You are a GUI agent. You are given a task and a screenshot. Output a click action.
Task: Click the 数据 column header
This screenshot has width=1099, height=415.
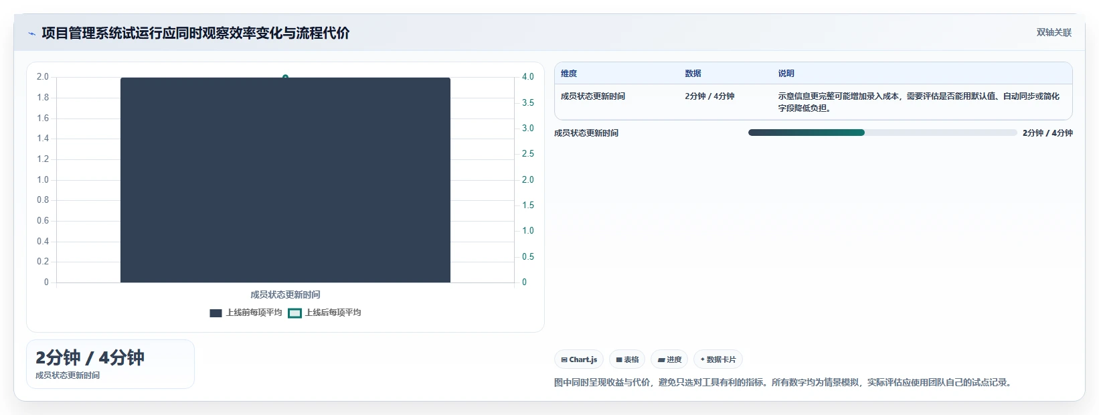693,74
